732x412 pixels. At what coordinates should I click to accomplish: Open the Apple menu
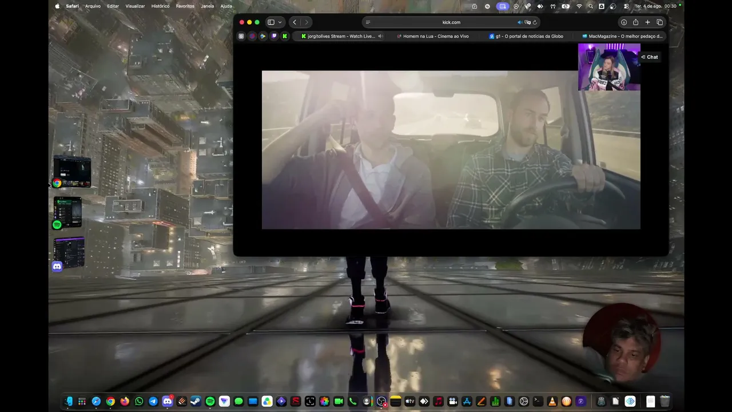[x=57, y=6]
